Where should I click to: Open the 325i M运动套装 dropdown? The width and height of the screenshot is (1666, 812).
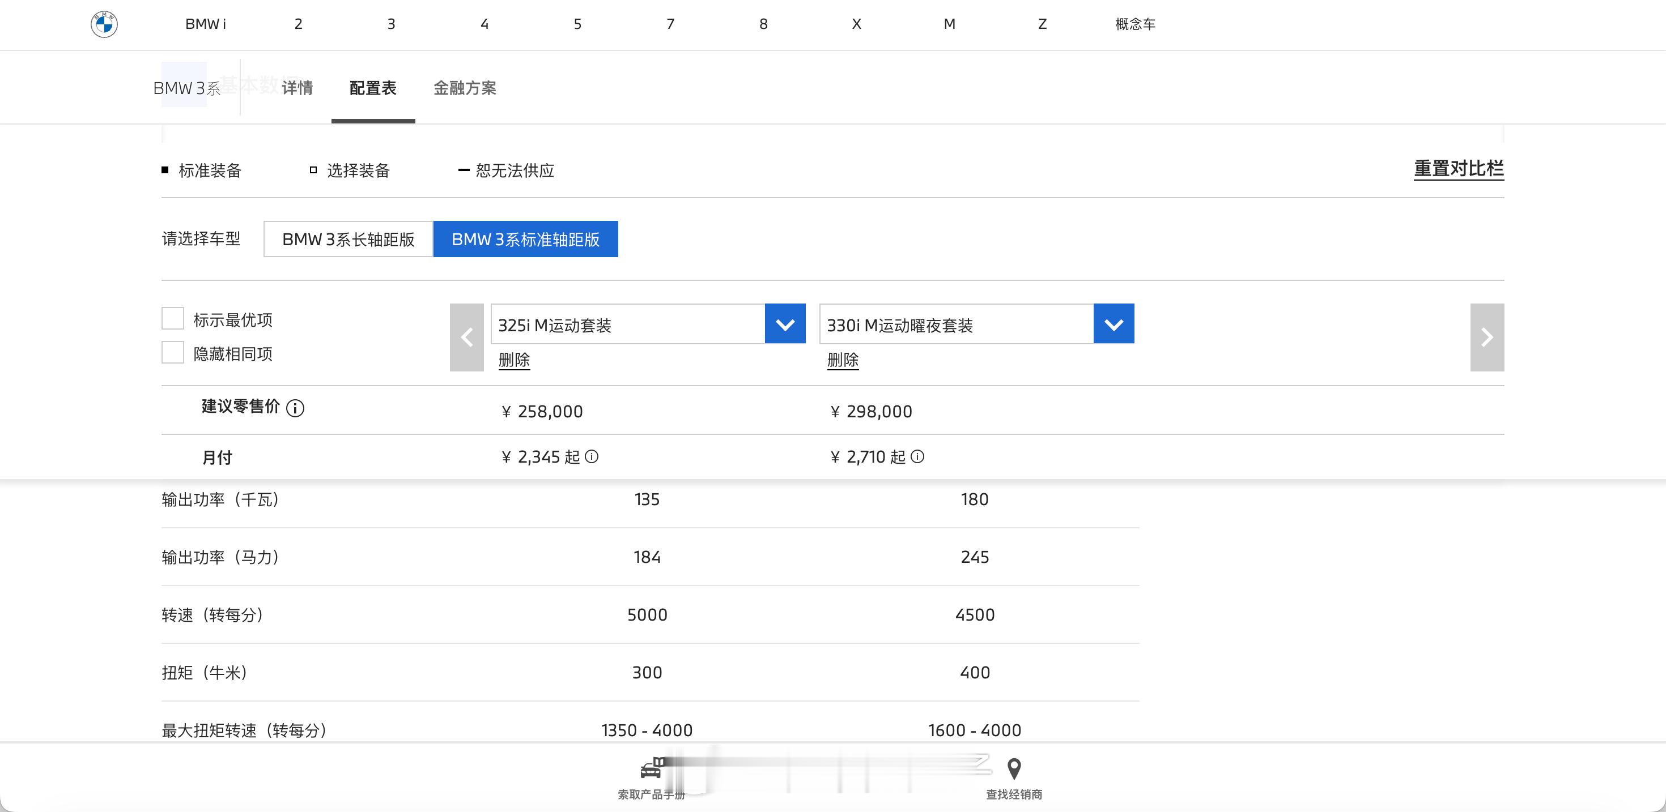[784, 324]
